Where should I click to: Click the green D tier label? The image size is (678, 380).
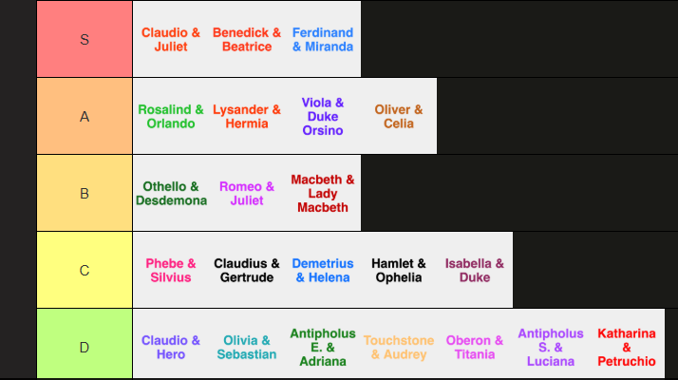pyautogui.click(x=85, y=347)
